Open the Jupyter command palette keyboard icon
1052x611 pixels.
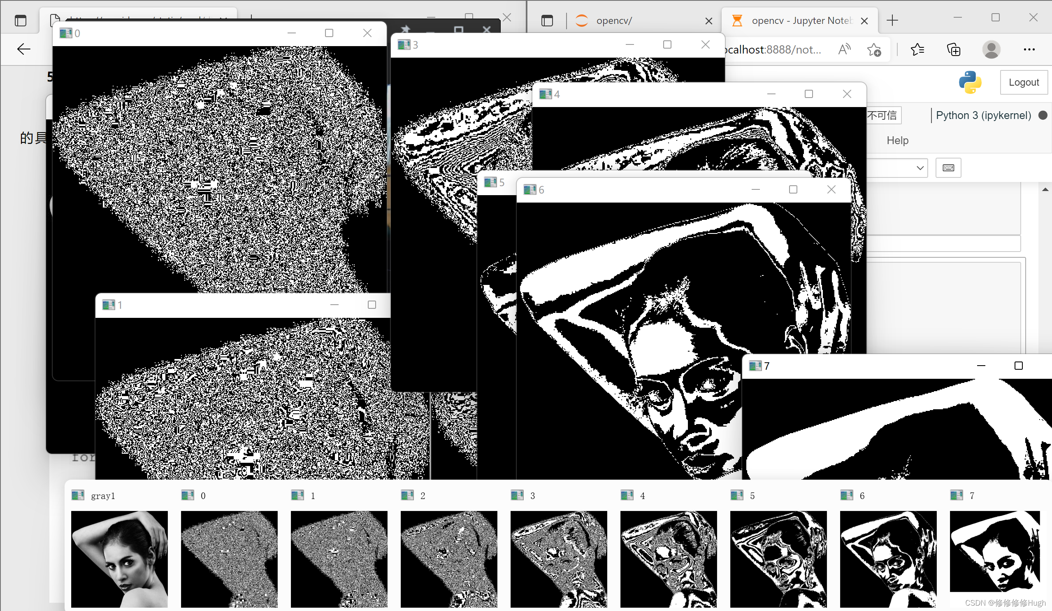click(x=948, y=168)
